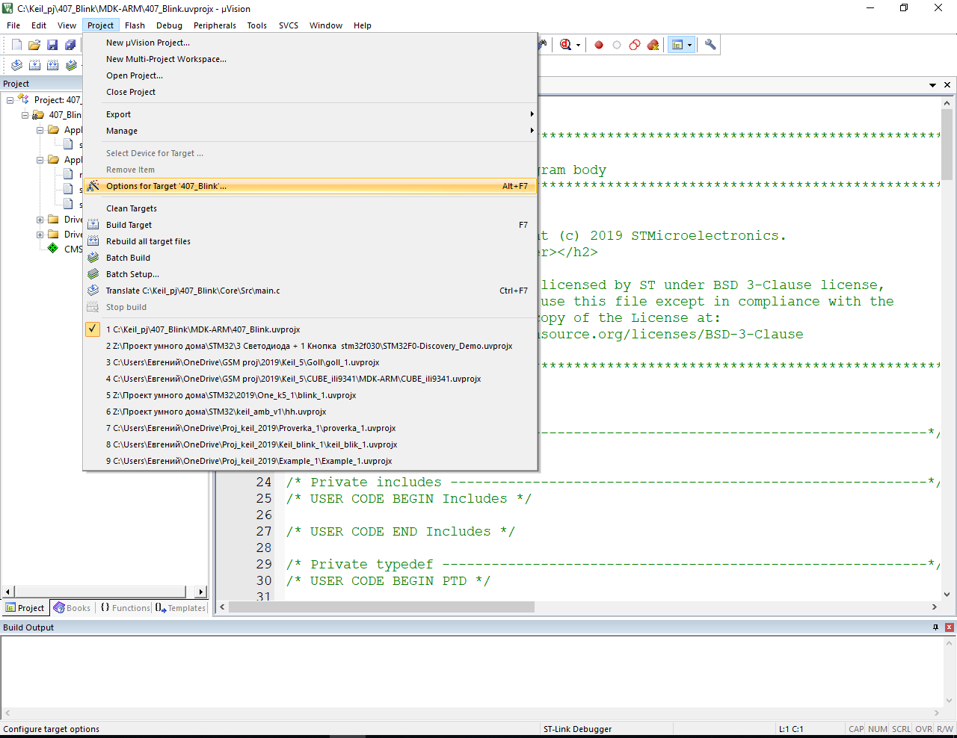This screenshot has height=738, width=957.
Task: Insert breakpoint with red dot icon
Action: click(599, 45)
